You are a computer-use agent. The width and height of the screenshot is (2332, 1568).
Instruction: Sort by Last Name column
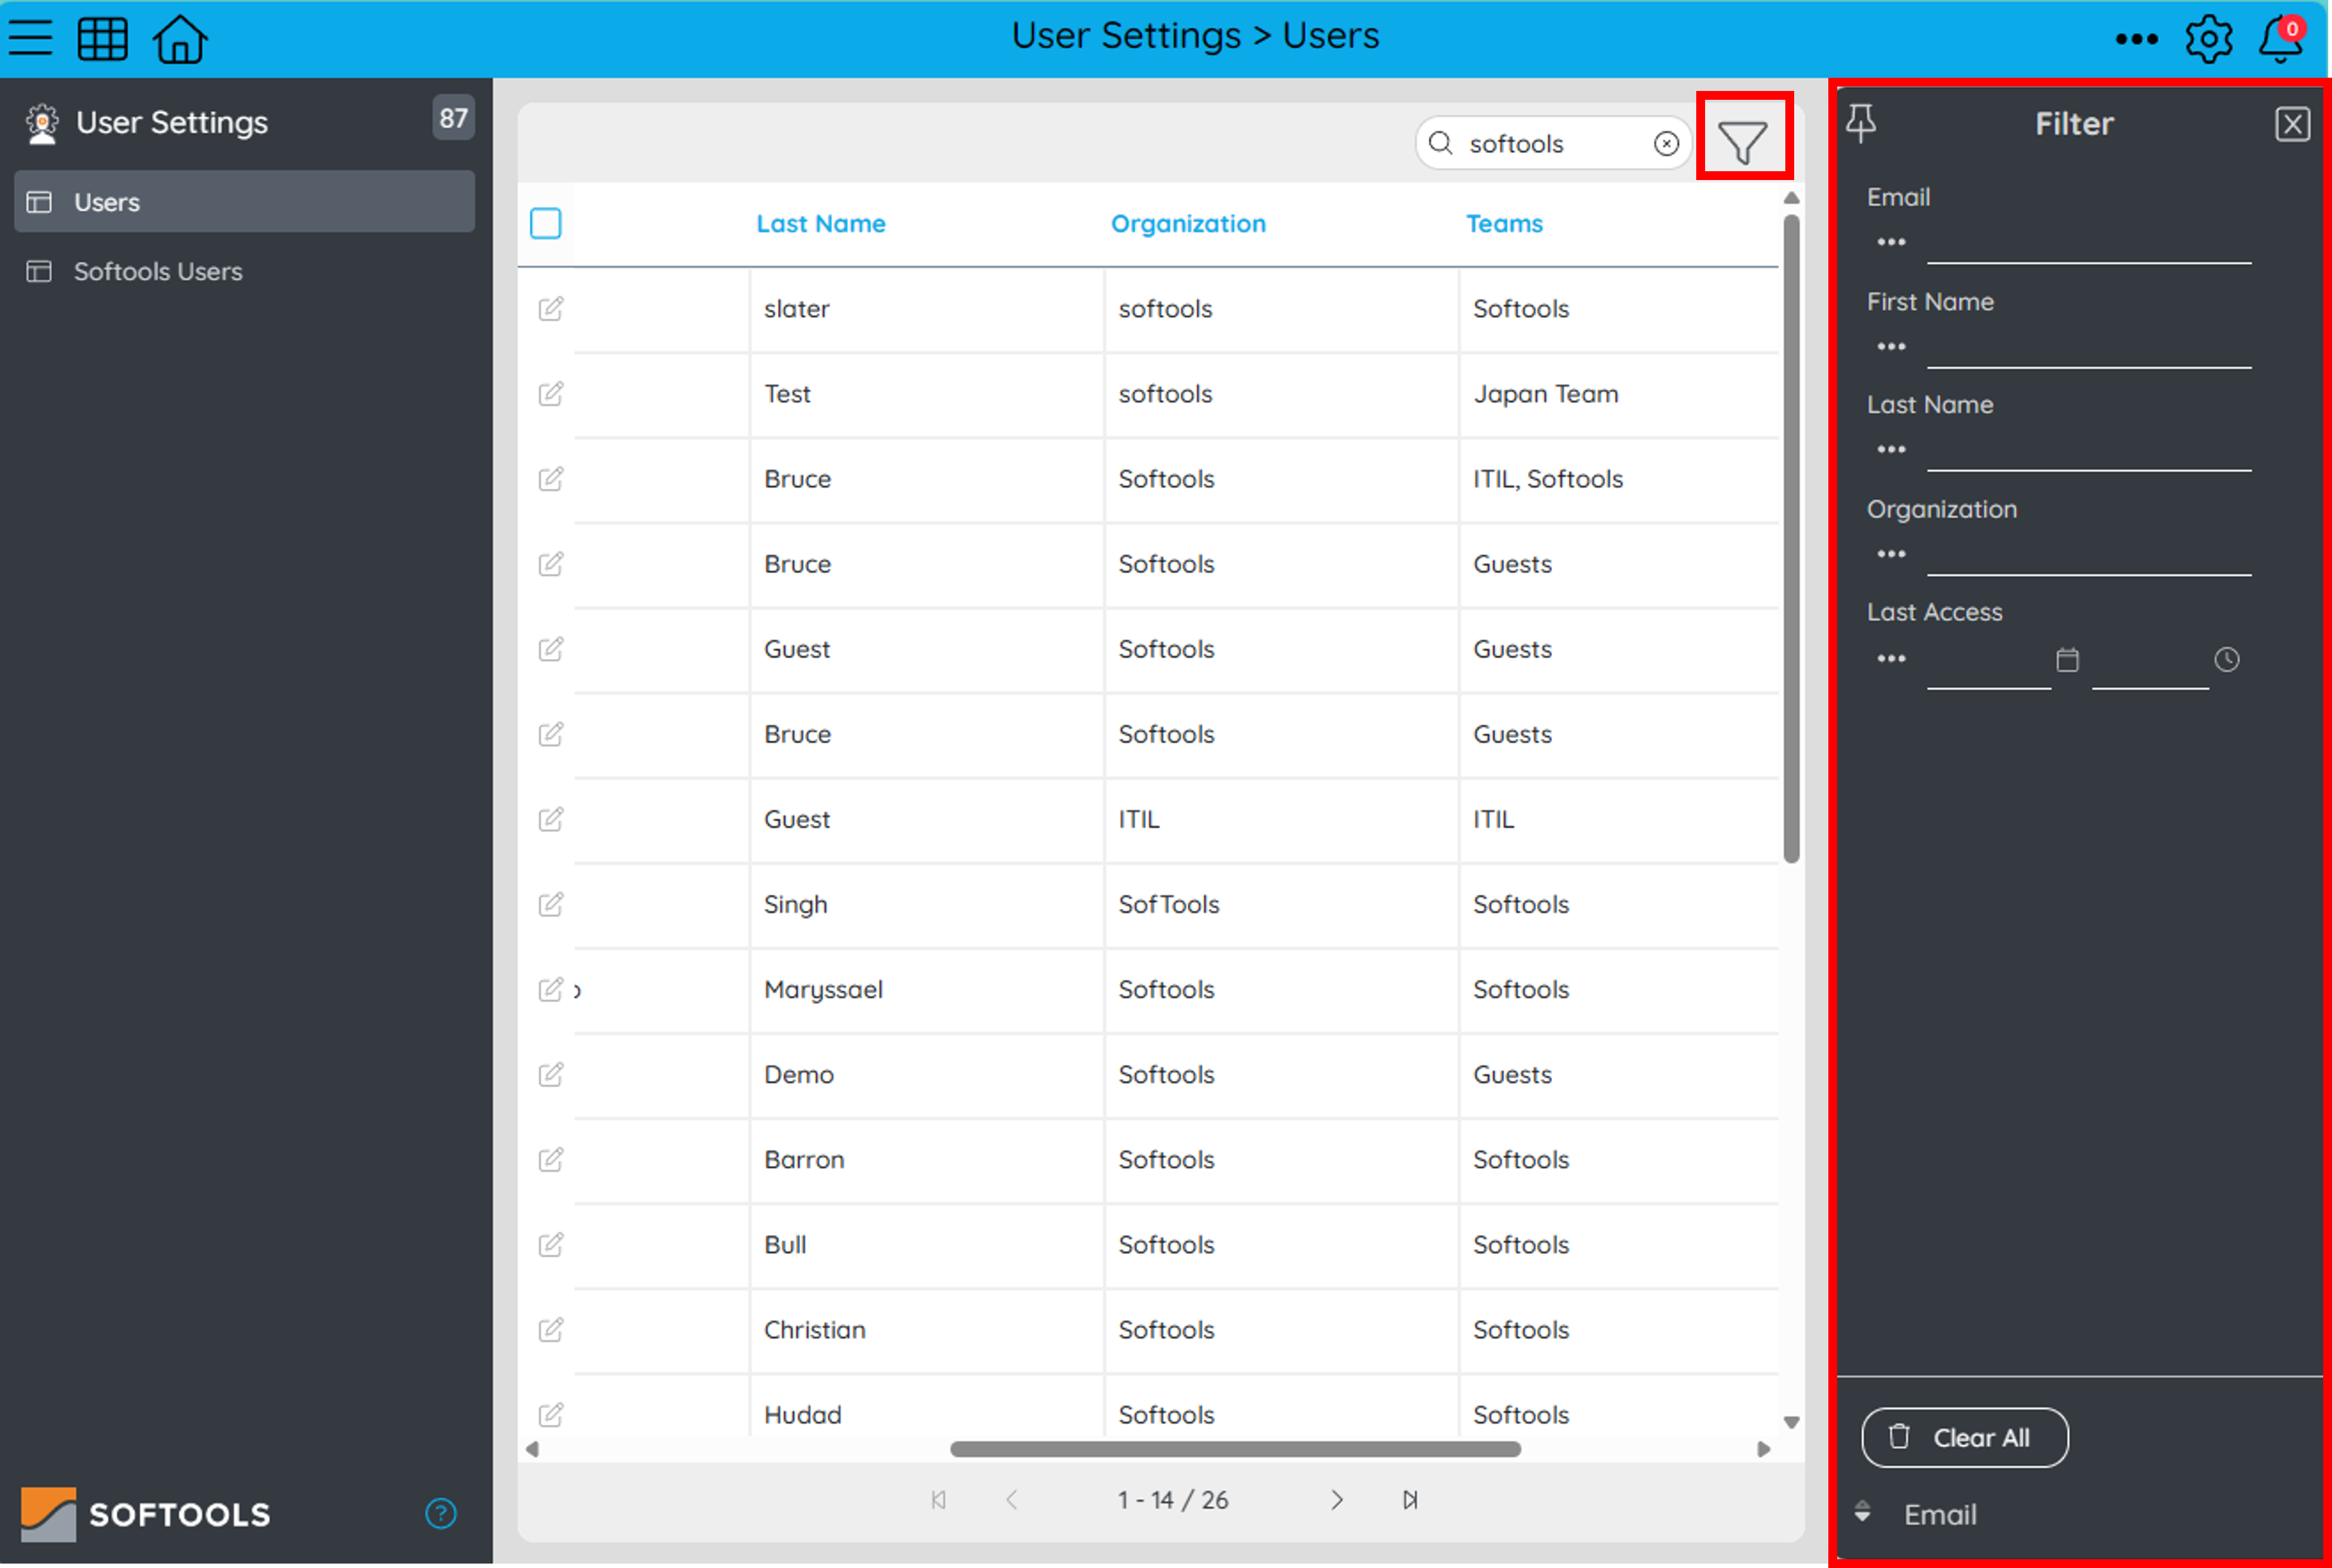(820, 224)
